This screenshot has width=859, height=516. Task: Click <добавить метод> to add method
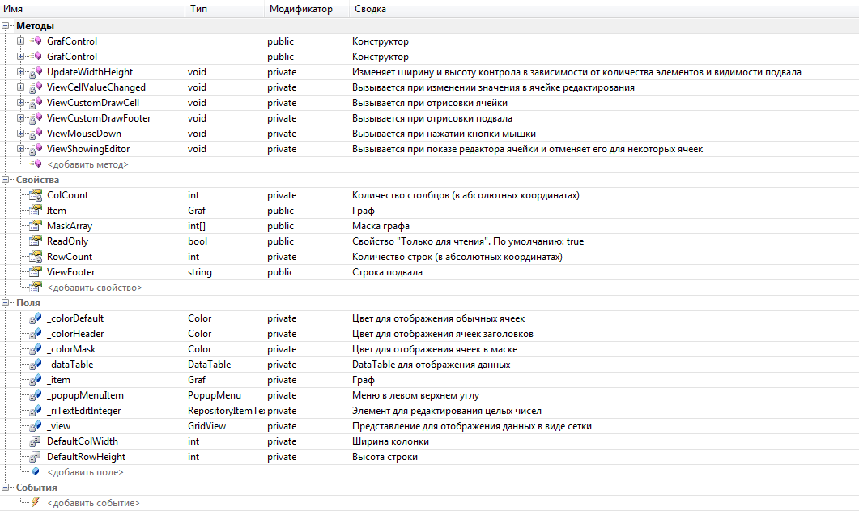pos(87,164)
